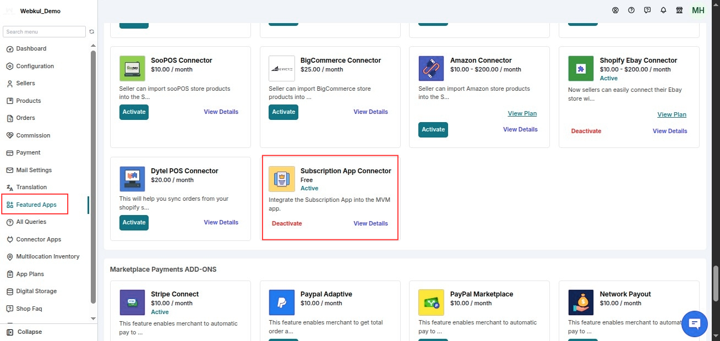View Details of Subscription App Connector

click(x=370, y=223)
